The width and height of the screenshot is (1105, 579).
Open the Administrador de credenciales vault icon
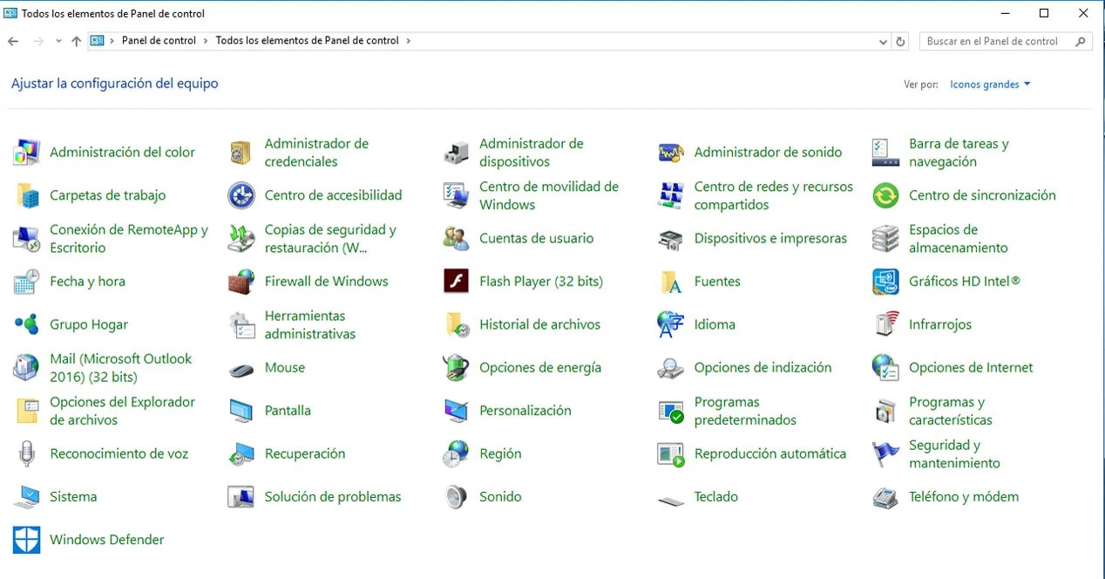(241, 153)
